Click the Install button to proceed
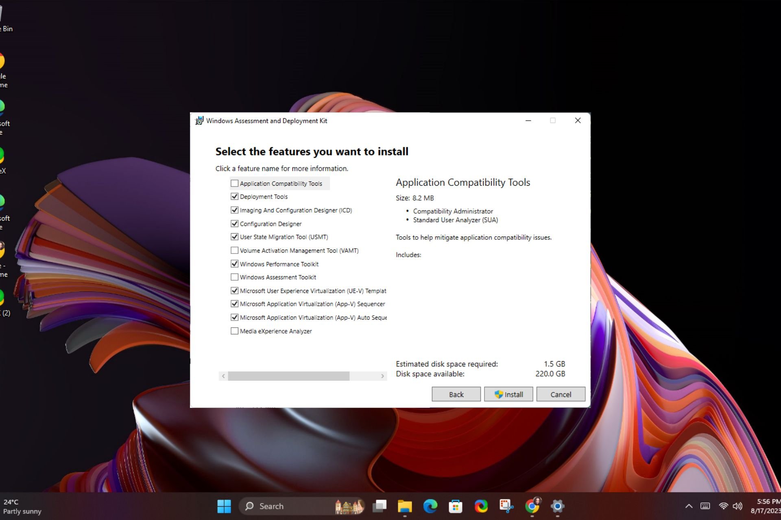This screenshot has width=781, height=520. (x=508, y=394)
